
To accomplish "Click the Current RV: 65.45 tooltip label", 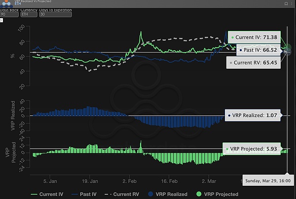I will 252,63.
